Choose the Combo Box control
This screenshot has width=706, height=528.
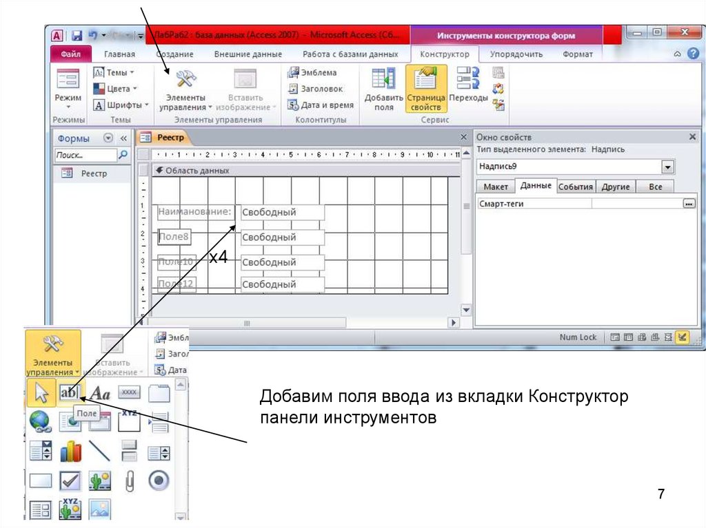pyautogui.click(x=41, y=451)
